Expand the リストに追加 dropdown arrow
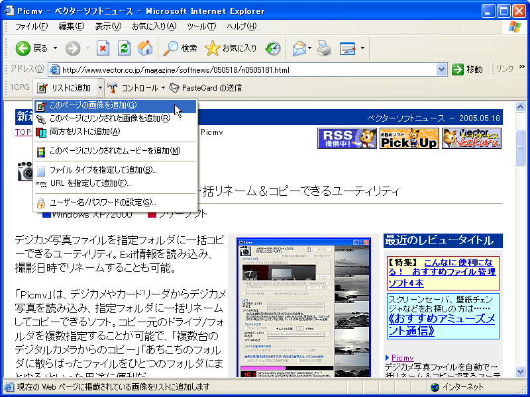The image size is (530, 397). tap(101, 88)
